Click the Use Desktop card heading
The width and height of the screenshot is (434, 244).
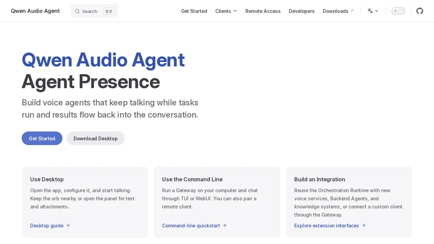point(47,179)
